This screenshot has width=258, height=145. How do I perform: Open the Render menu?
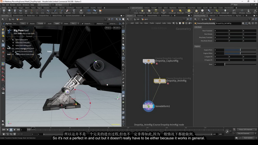13,5
